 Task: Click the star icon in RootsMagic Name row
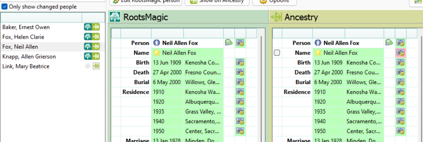coord(156,53)
